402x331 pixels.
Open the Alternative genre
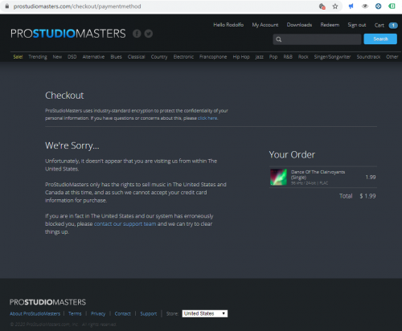pos(93,57)
